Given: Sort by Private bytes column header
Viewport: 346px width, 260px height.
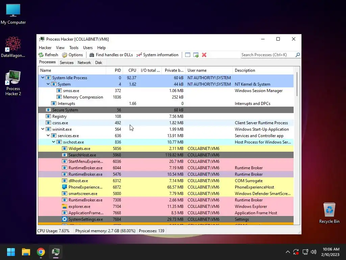Looking at the screenshot, I should point(174,70).
